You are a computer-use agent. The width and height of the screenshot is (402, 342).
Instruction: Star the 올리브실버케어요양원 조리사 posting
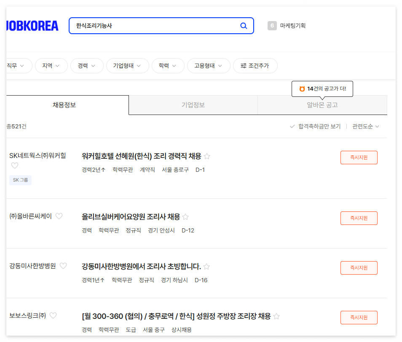click(185, 217)
